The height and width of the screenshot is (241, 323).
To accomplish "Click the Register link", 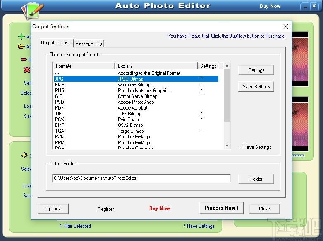I will click(106, 209).
